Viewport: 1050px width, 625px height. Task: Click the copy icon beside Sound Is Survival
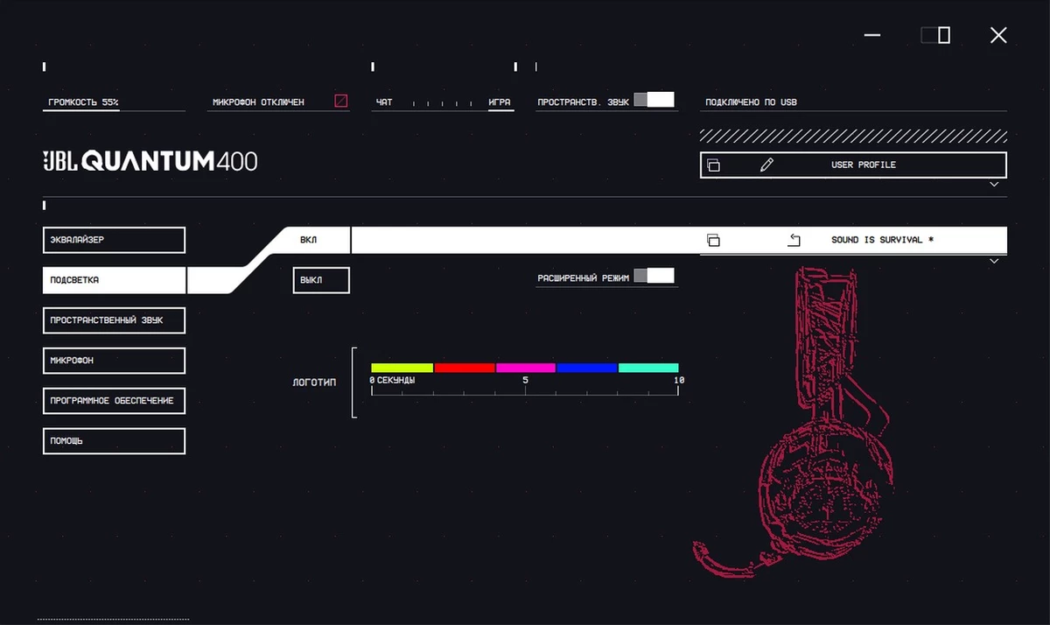[x=713, y=240]
